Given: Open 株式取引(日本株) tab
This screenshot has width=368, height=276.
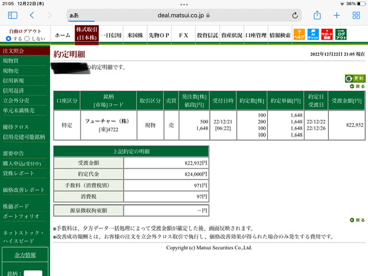Looking at the screenshot, I should pyautogui.click(x=87, y=34).
